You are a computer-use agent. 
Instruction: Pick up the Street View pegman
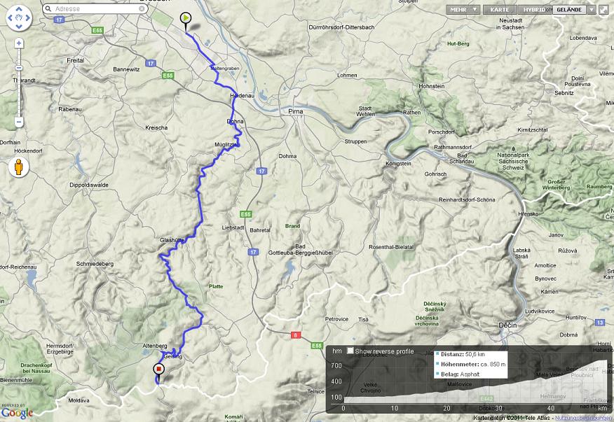(x=18, y=167)
